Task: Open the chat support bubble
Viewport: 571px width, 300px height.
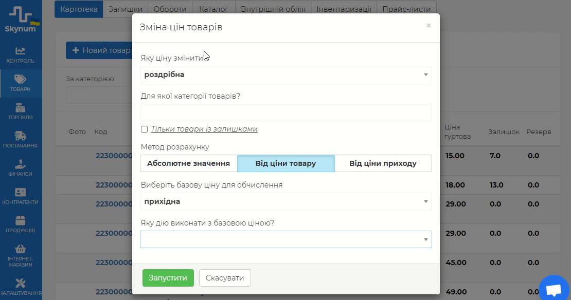Action: point(554,290)
